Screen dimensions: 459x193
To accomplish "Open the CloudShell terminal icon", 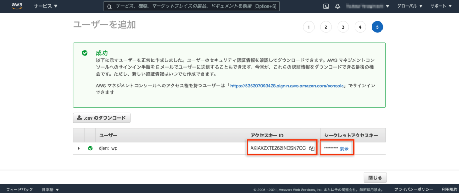I will [x=325, y=6].
